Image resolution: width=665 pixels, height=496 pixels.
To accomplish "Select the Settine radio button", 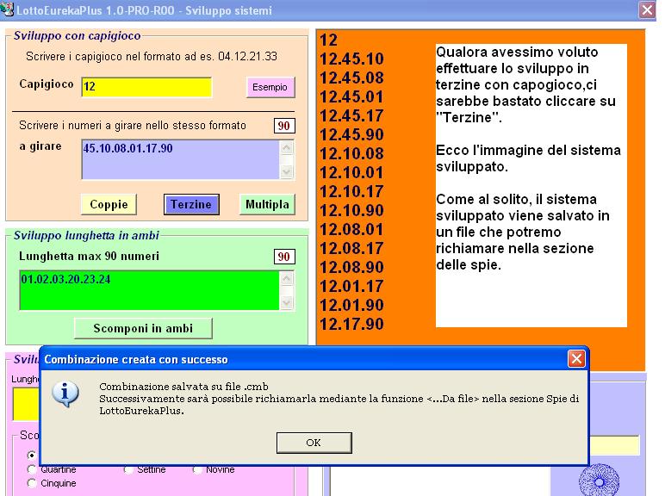I will [128, 469].
